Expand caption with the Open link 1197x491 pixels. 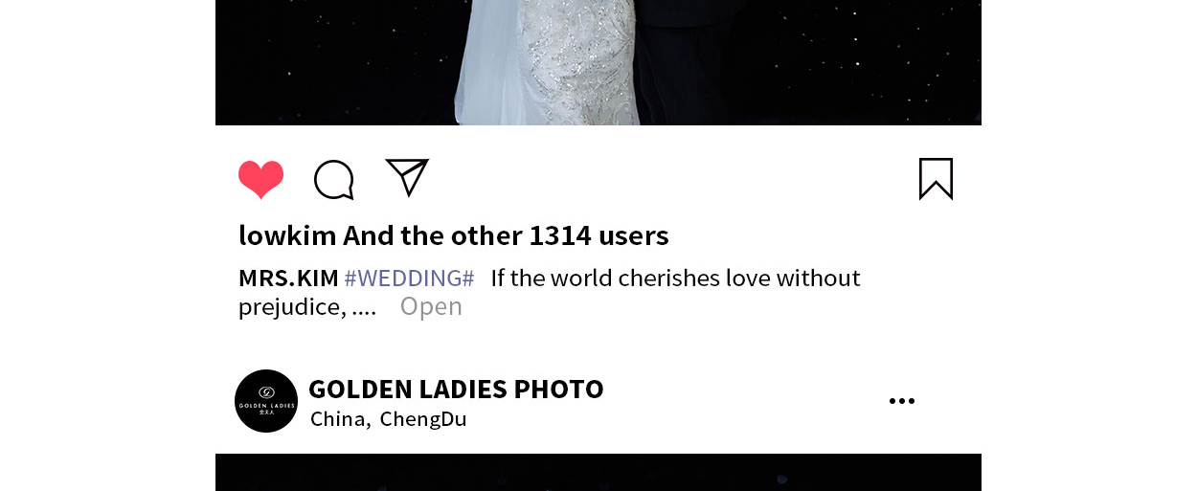431,306
